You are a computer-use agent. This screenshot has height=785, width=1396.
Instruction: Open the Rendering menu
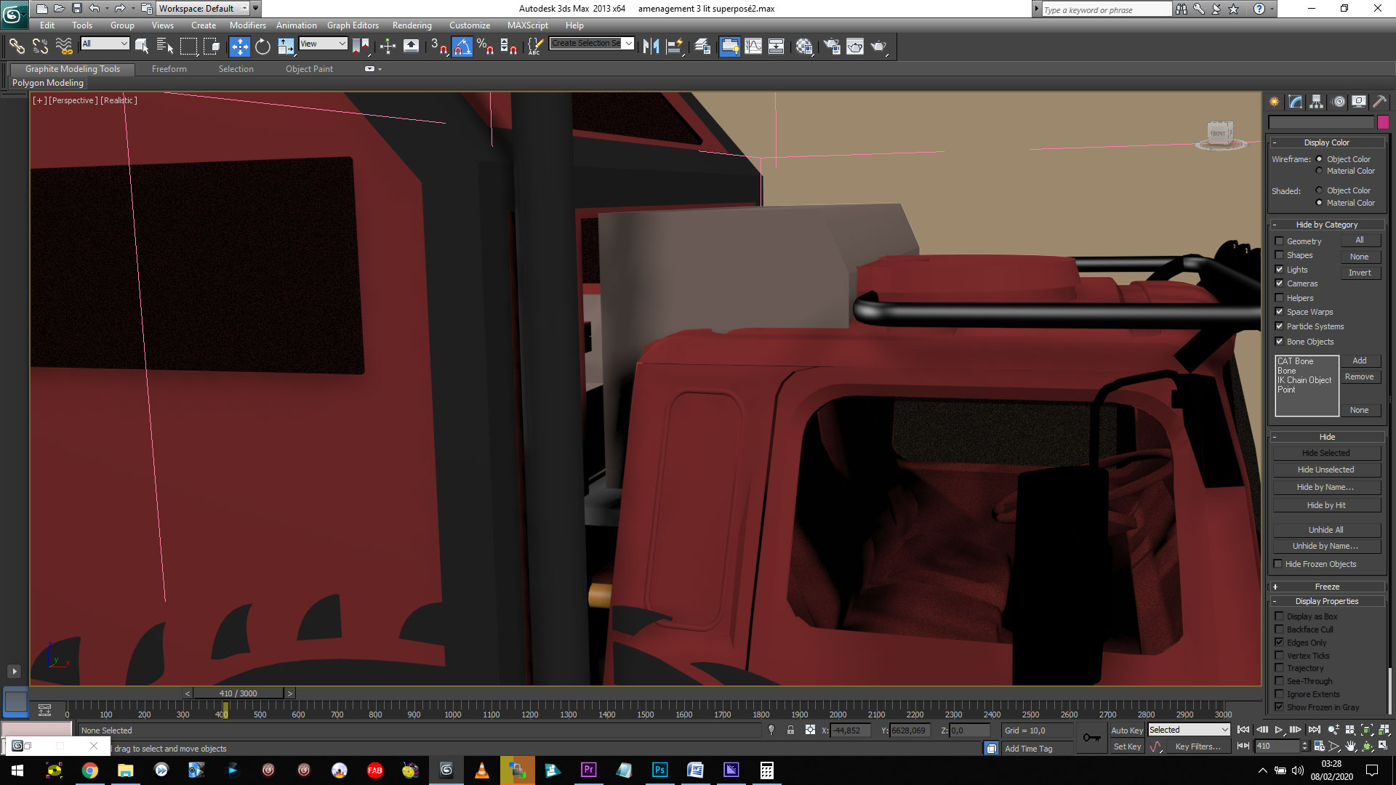coord(412,25)
